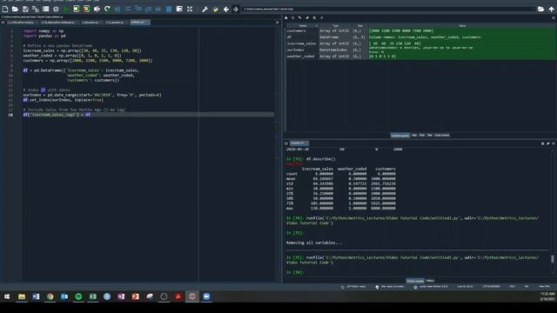This screenshot has width=557, height=313.
Task: Select the IPython console tab
Action: (x=415, y=281)
